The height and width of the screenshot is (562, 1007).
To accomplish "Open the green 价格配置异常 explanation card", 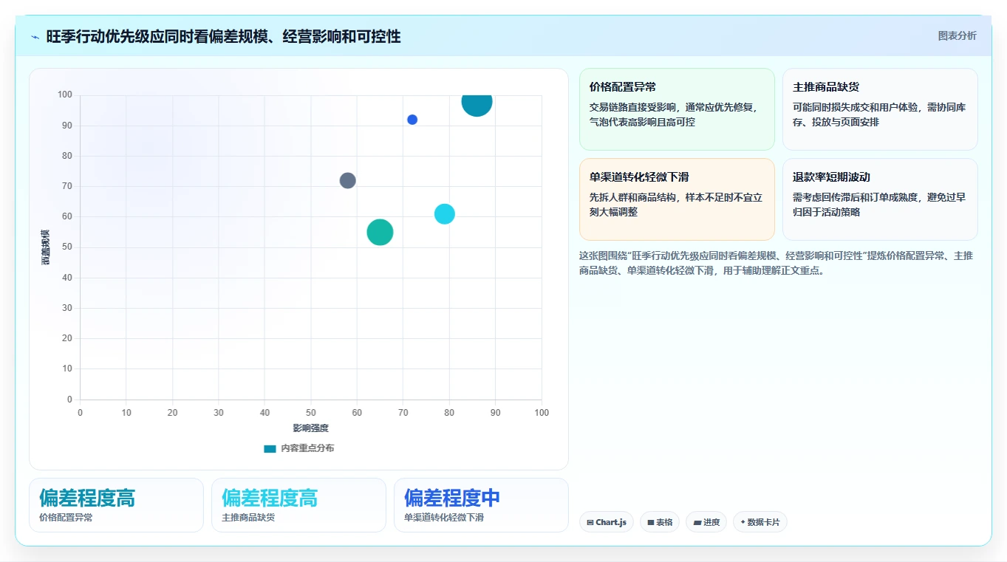I will click(677, 109).
